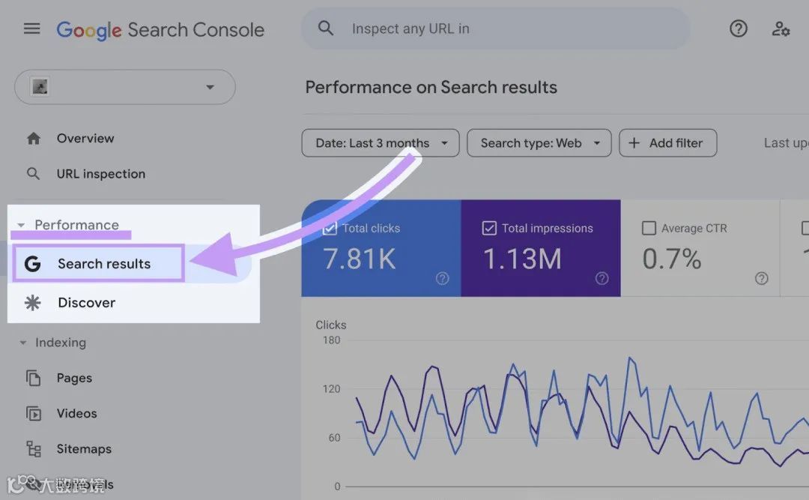The width and height of the screenshot is (809, 500).
Task: Enable the Average CTR checkbox
Action: click(x=649, y=228)
